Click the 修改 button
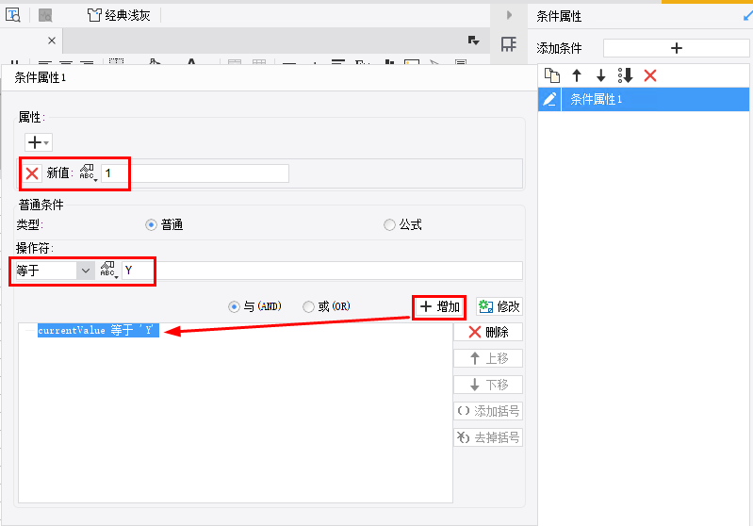 point(499,306)
